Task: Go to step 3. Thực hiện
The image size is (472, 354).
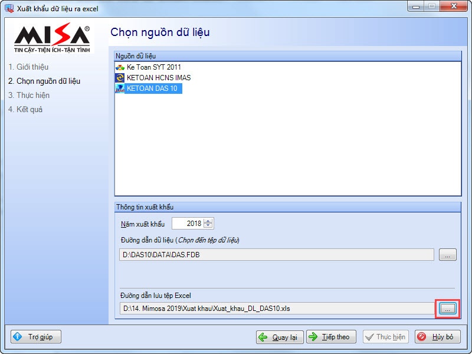Action: coord(29,96)
